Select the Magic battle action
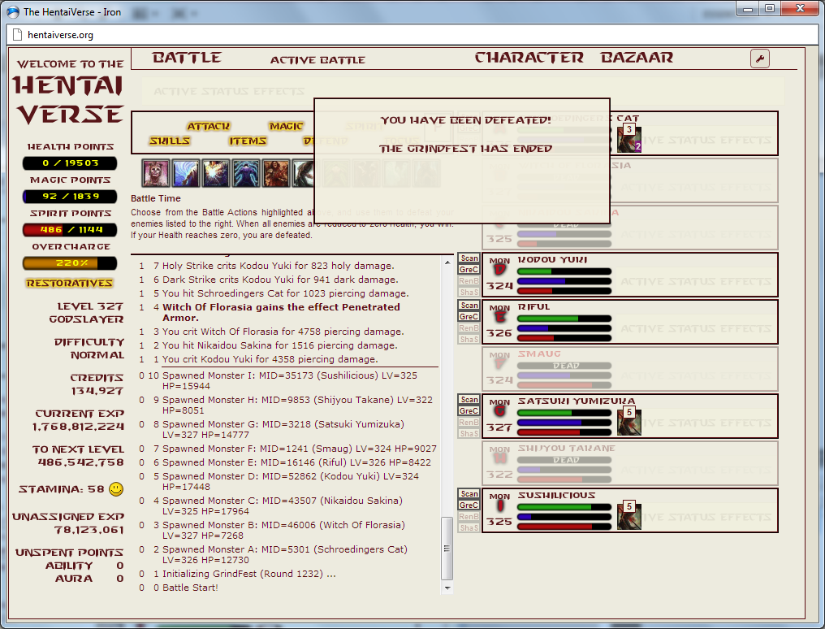Screen dimensions: 825x629 (x=286, y=126)
